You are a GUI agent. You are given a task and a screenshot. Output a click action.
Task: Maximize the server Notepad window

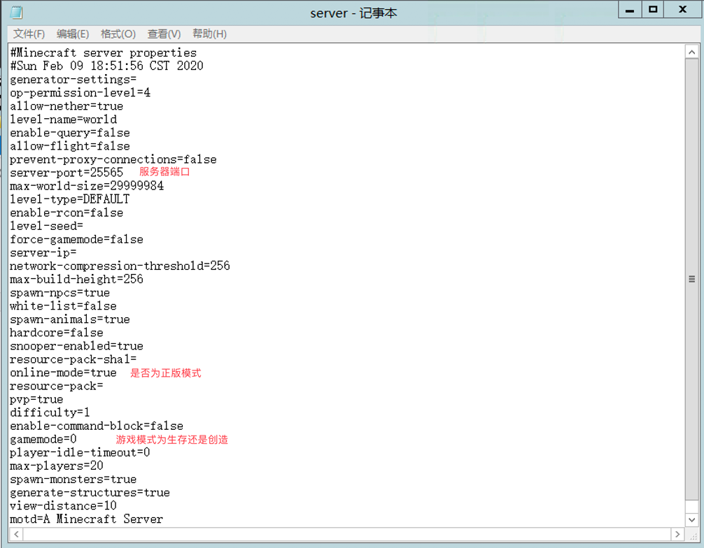pos(653,10)
